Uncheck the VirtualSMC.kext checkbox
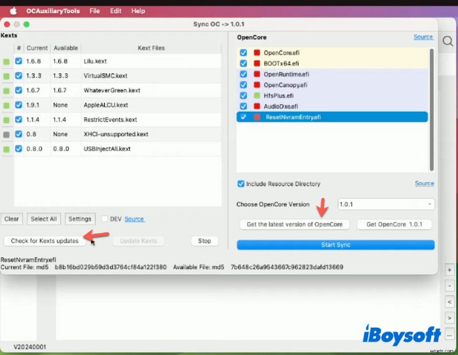 coord(18,76)
